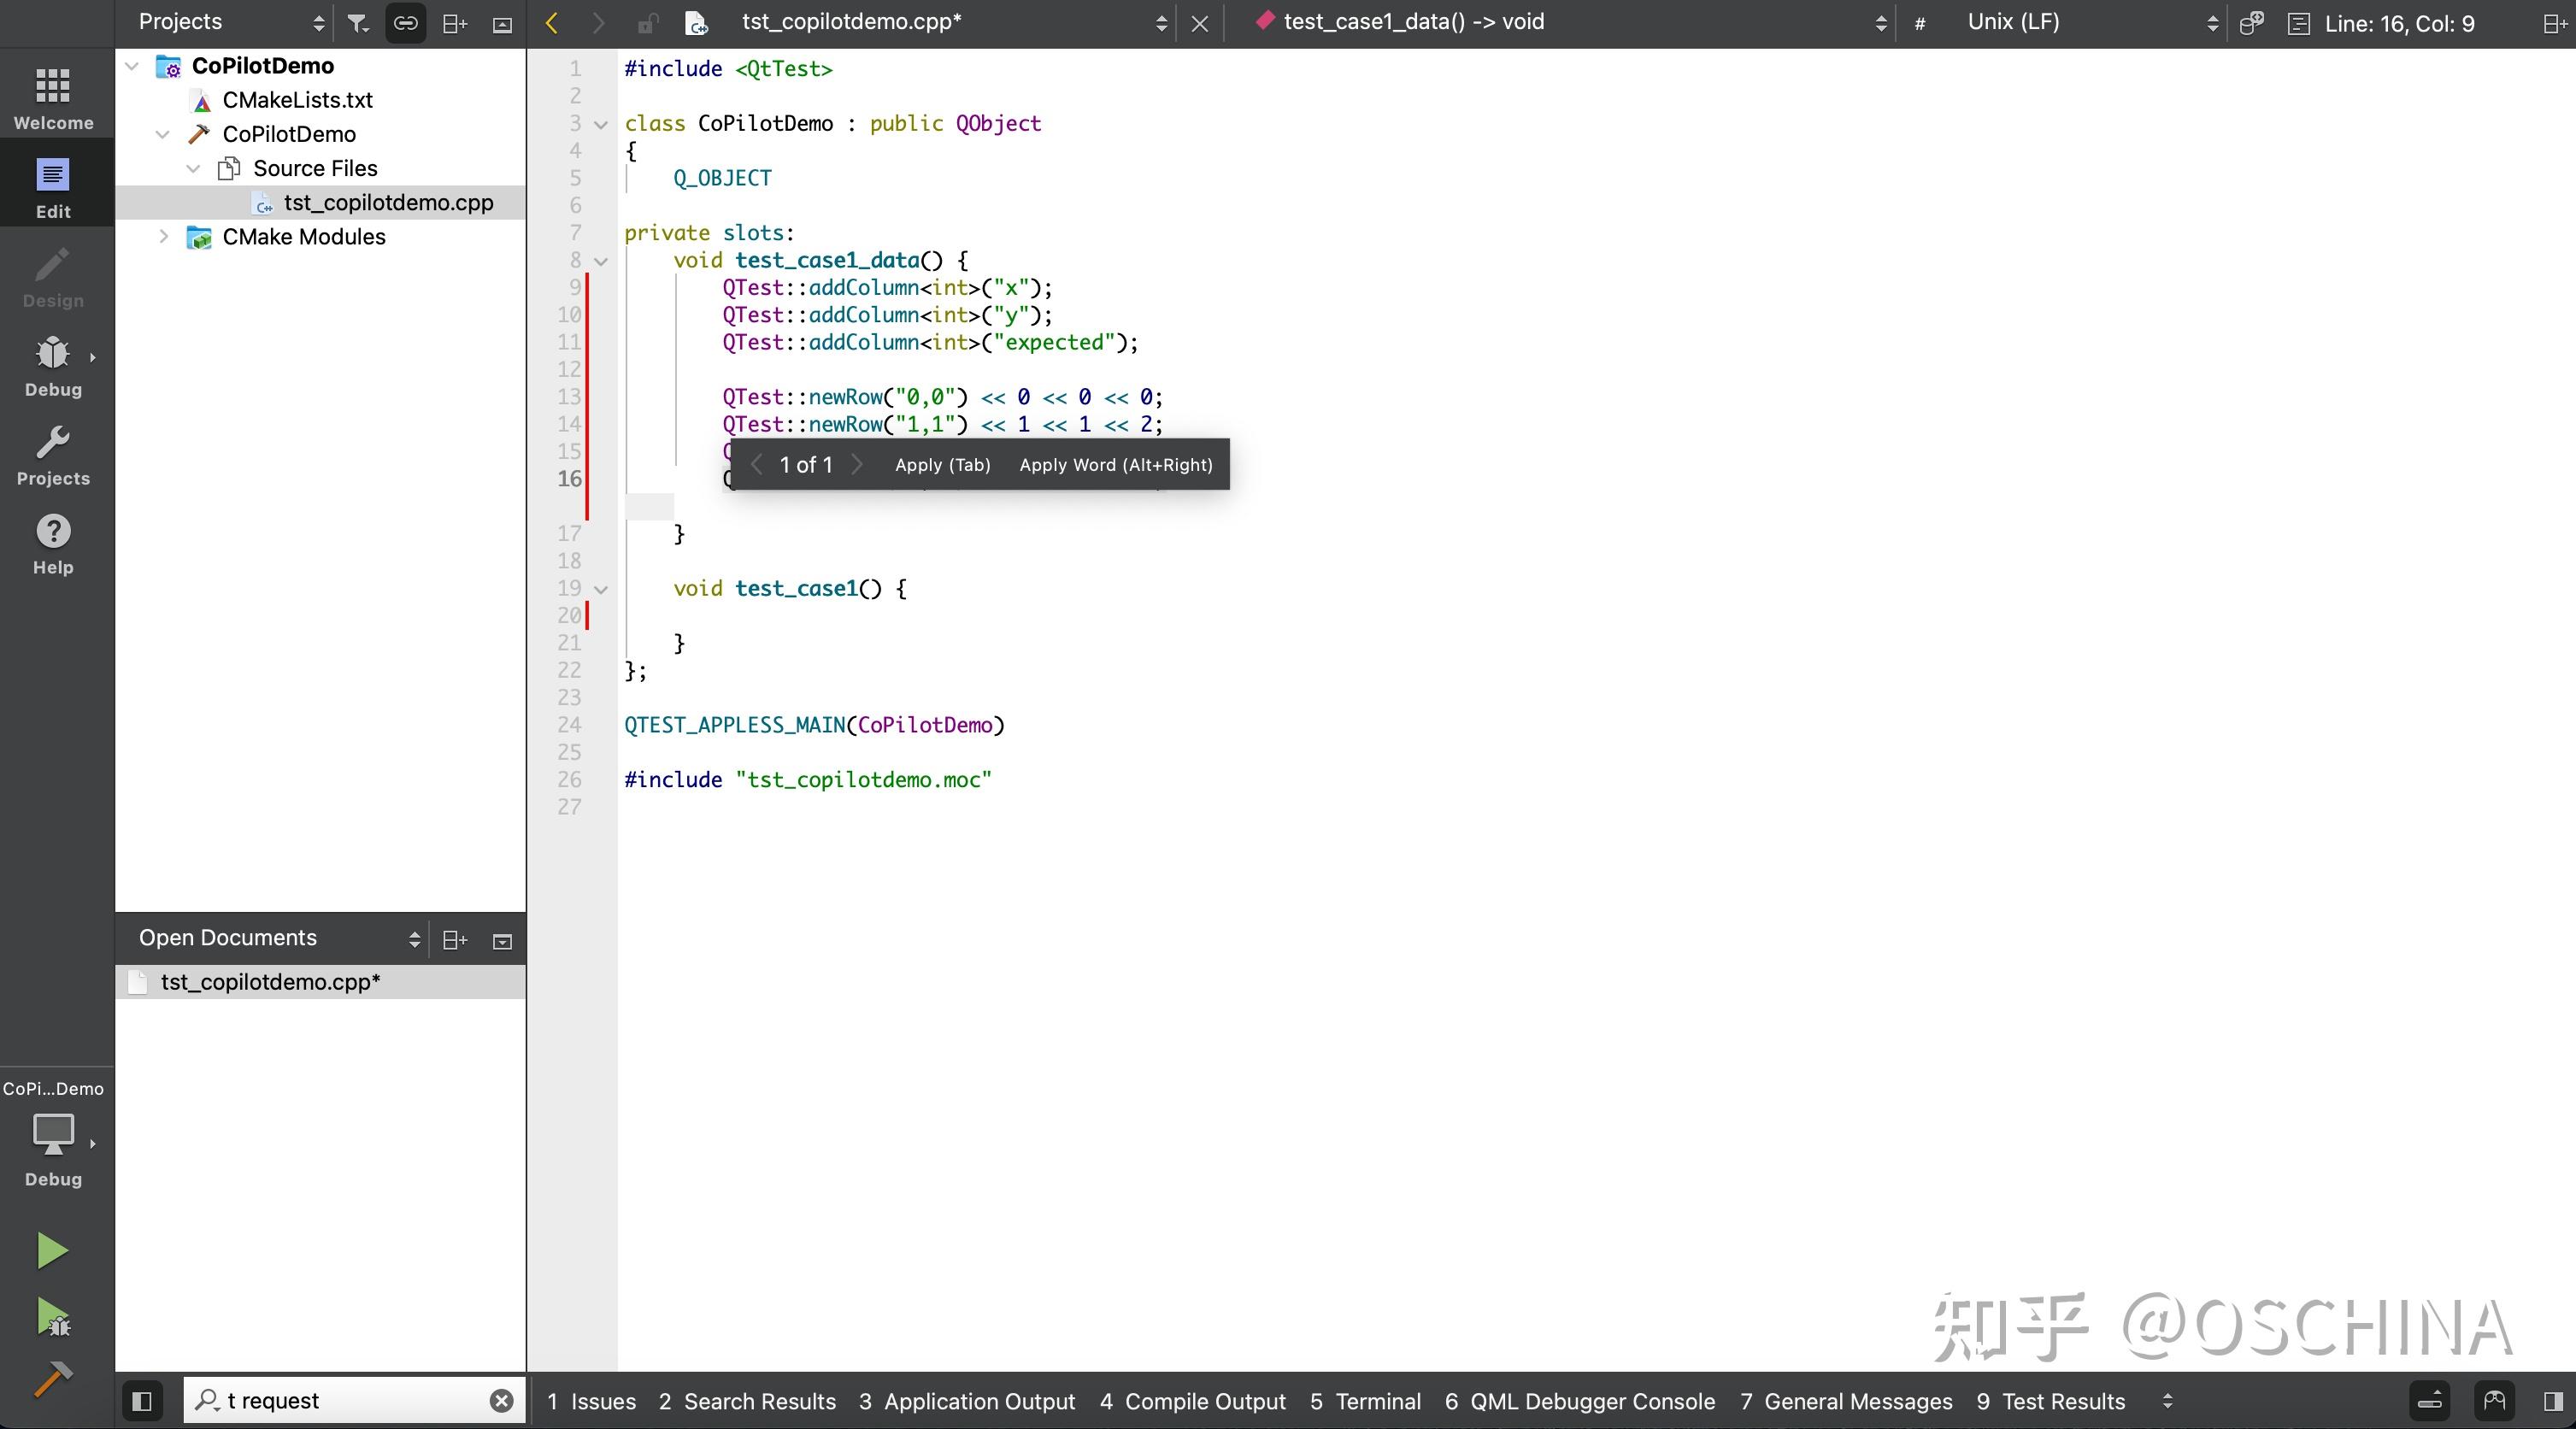Screen dimensions: 2576x1429
Task: Toggle the left sidebar visibility
Action: (141, 1401)
